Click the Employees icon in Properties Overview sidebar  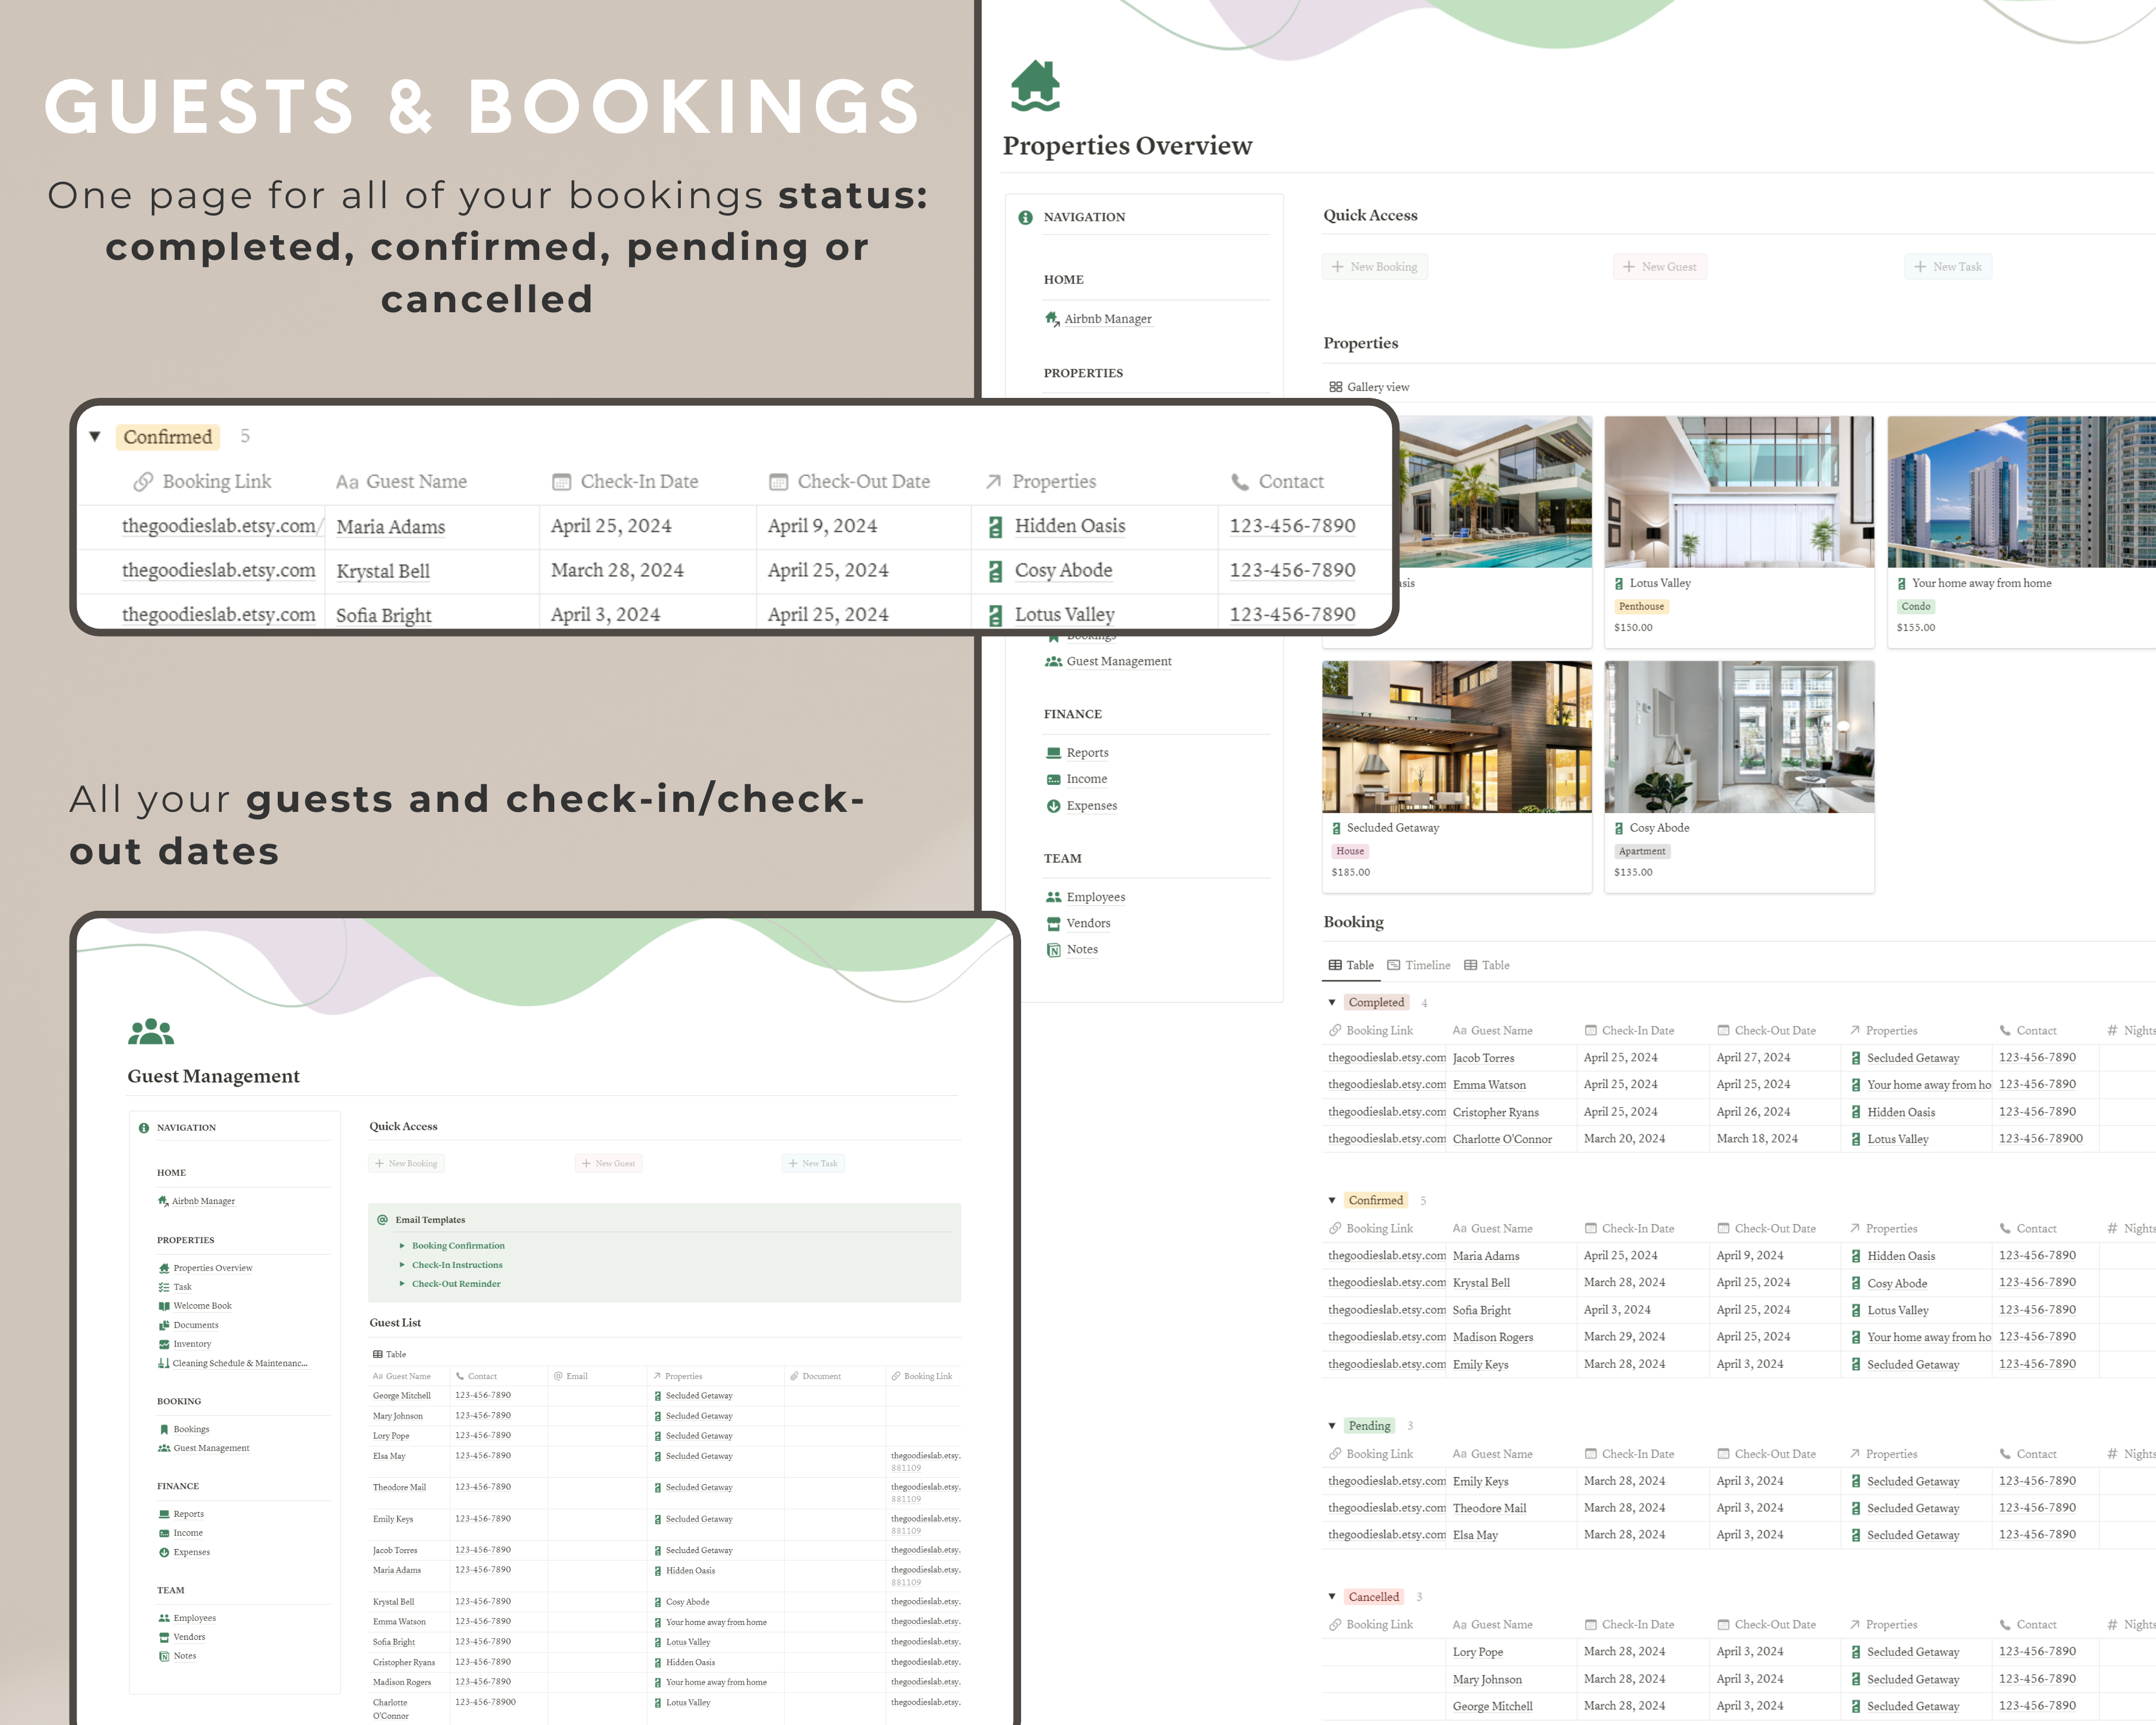(x=1053, y=897)
